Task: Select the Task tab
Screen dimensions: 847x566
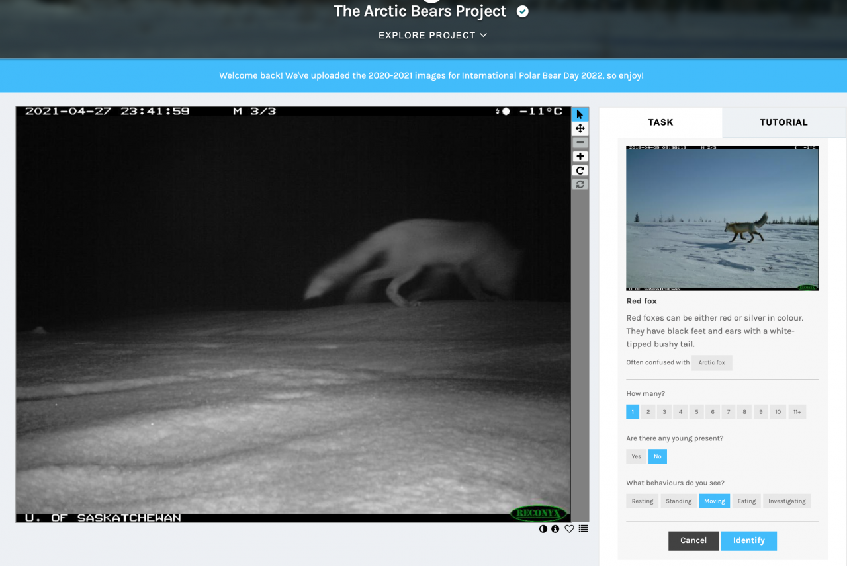Action: (660, 122)
